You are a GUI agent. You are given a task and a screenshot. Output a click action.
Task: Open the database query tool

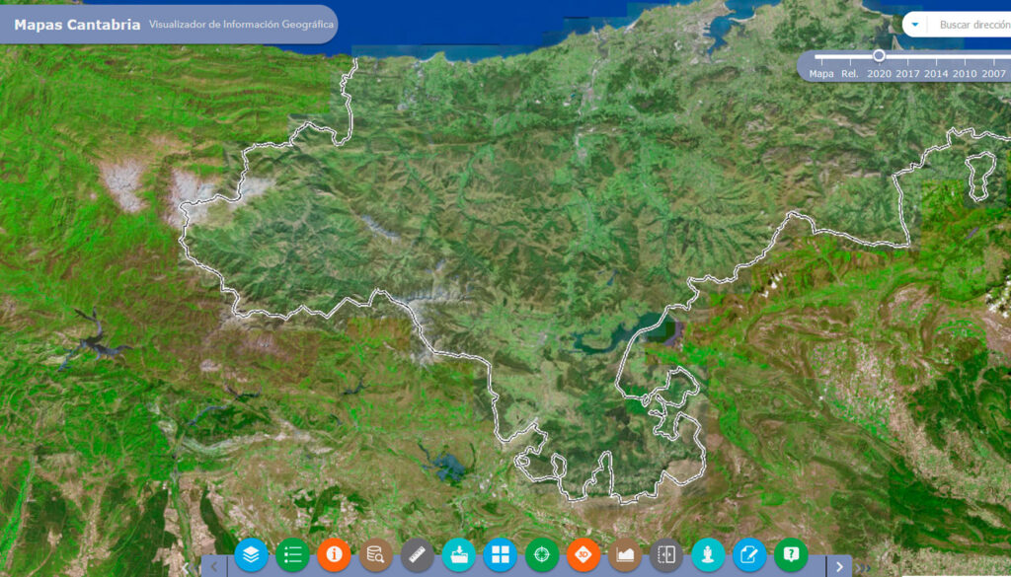point(375,554)
